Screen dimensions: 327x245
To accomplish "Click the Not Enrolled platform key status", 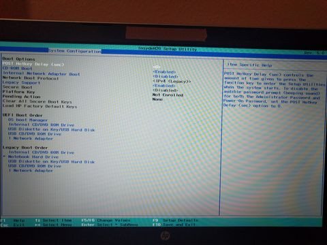I will click(168, 95).
